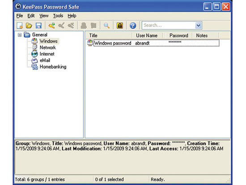246x185 pixels.
Task: Click the Add Entry key icon
Action: 51,26
